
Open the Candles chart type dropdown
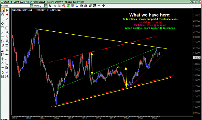(32, 6)
